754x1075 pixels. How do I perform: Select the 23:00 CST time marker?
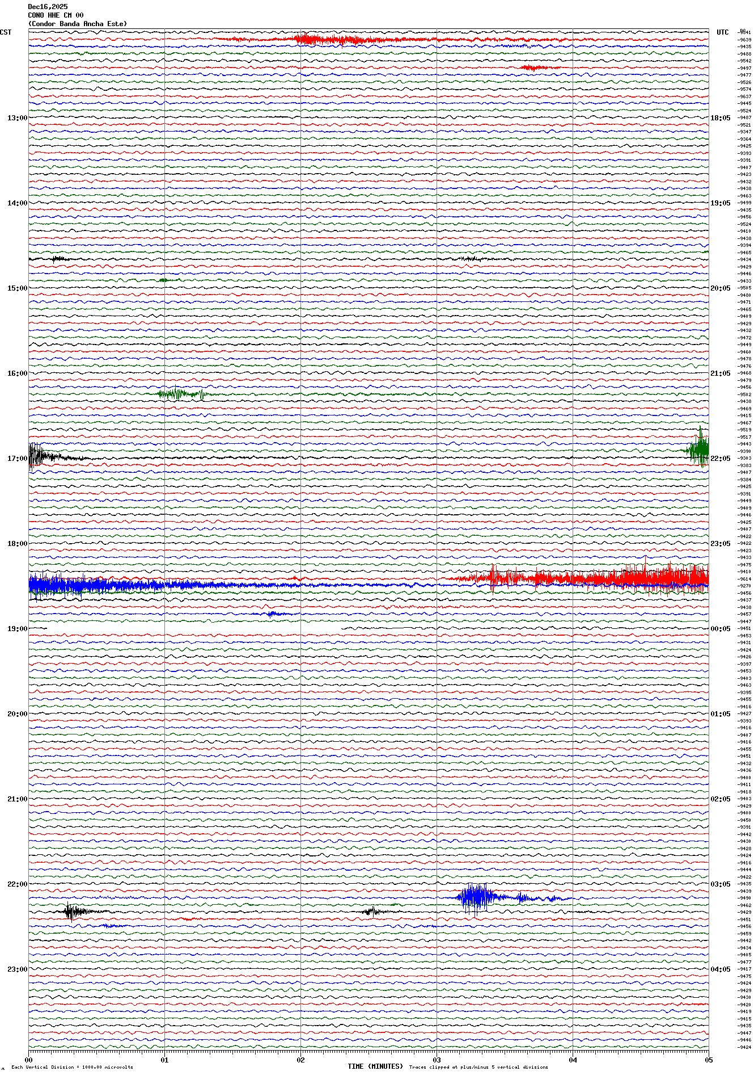[17, 969]
